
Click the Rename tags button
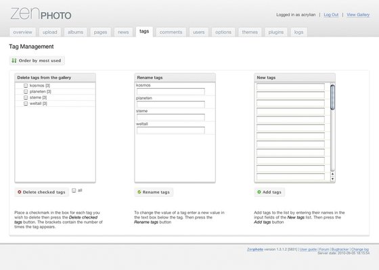pos(154,192)
